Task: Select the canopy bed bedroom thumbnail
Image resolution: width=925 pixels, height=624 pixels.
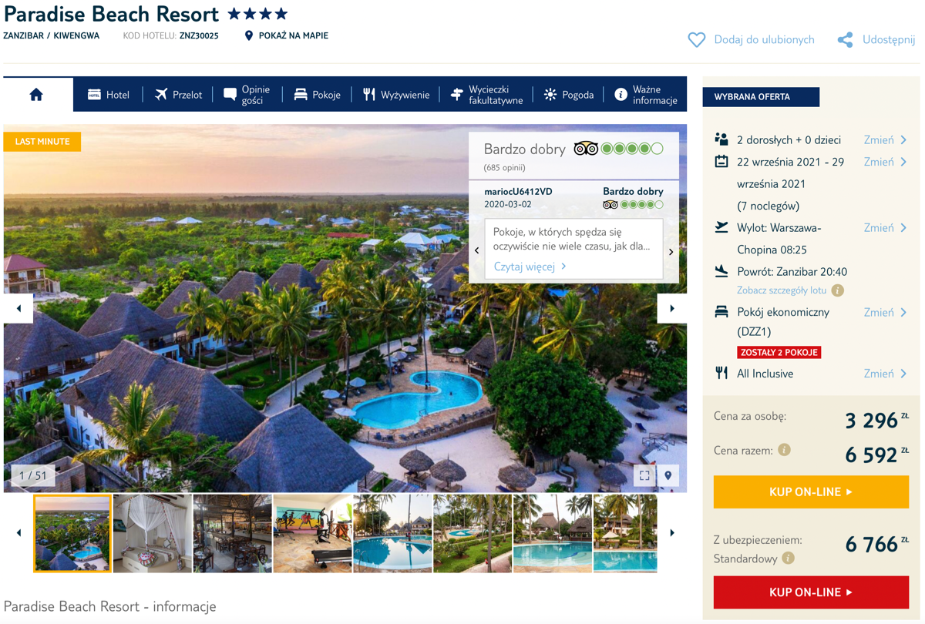Action: coord(153,533)
